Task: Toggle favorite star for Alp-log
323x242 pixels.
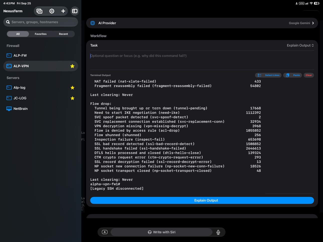Action: point(72,88)
